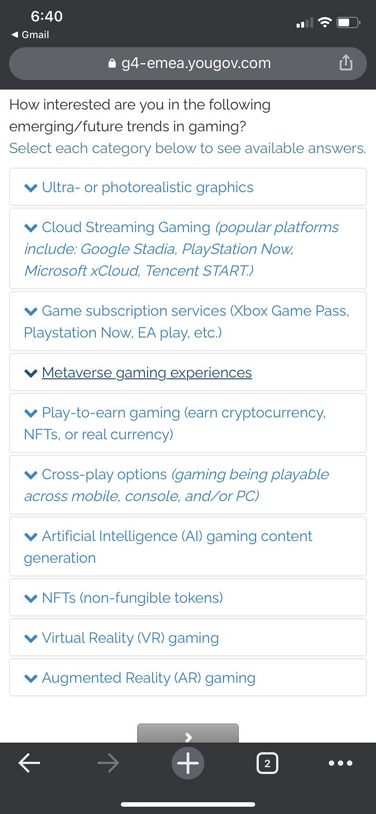This screenshot has width=376, height=814.
Task: Tap the g4-emea.yougov.com address field
Action: point(196,63)
